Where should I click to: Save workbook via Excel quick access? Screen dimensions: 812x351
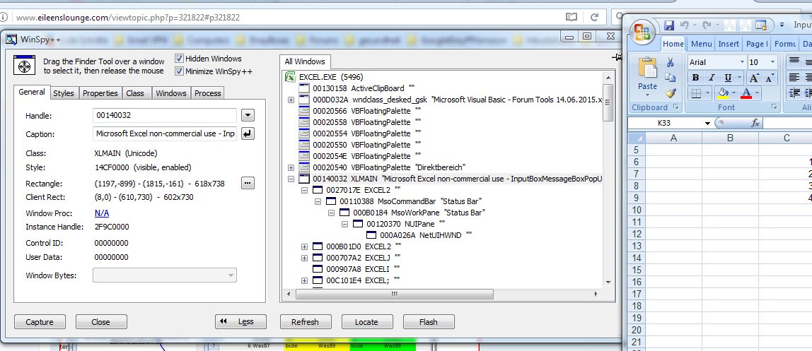pyautogui.click(x=668, y=25)
